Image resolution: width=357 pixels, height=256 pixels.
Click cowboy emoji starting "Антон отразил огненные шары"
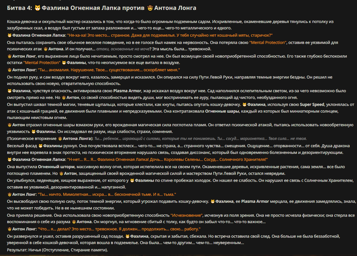point(9,125)
